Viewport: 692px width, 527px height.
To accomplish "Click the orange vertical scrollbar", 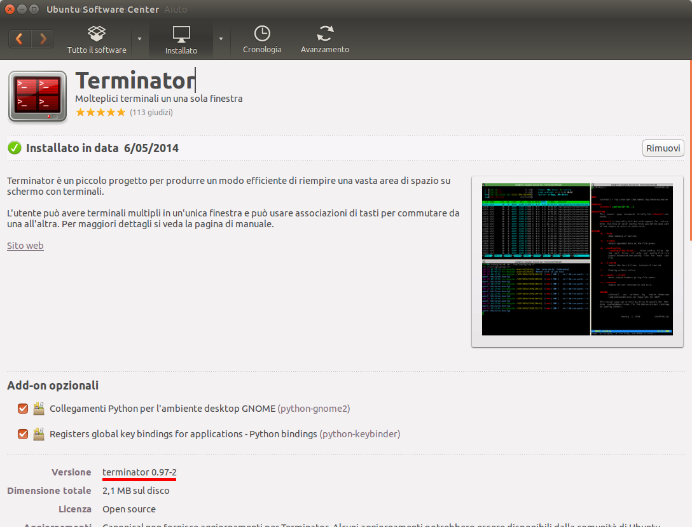I will (x=690, y=150).
